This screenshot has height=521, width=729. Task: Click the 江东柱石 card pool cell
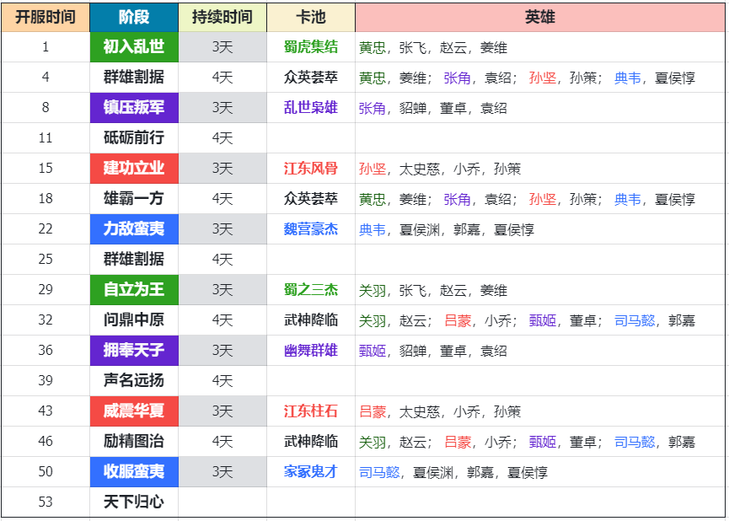311,411
